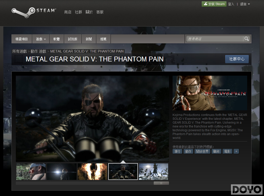Expand the 遊戲 games dropdown tab
The height and width of the screenshot is (196, 264).
click(41, 39)
